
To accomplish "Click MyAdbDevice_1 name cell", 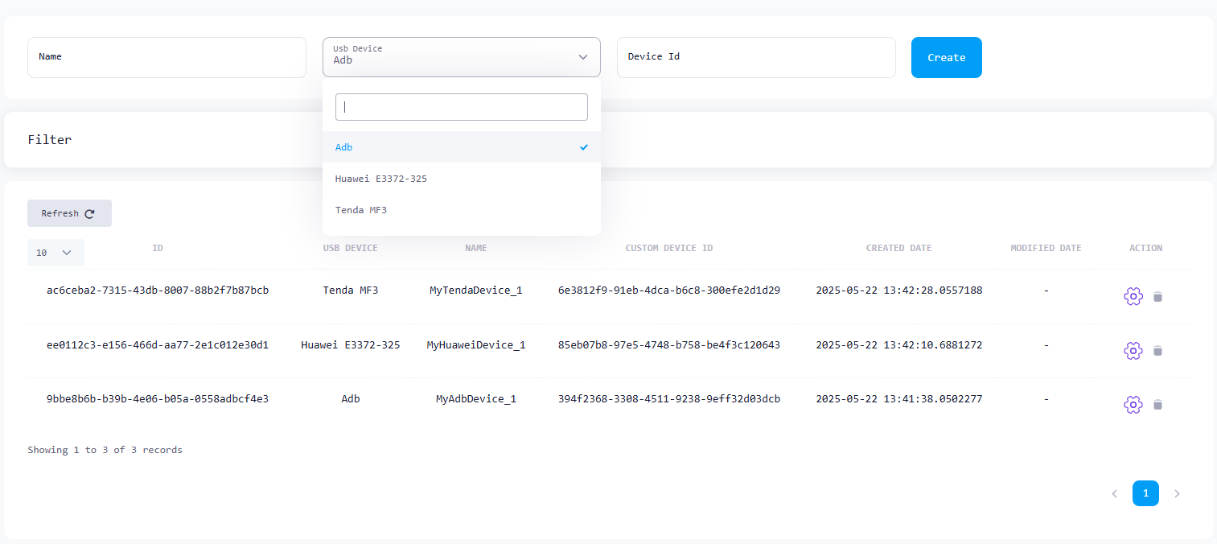I will click(476, 399).
